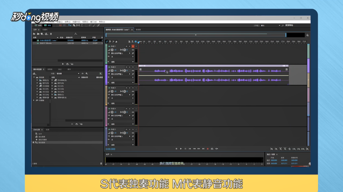Viewport: 343px width, 192px height.
Task: Record button in transport controls
Action: [x=208, y=149]
